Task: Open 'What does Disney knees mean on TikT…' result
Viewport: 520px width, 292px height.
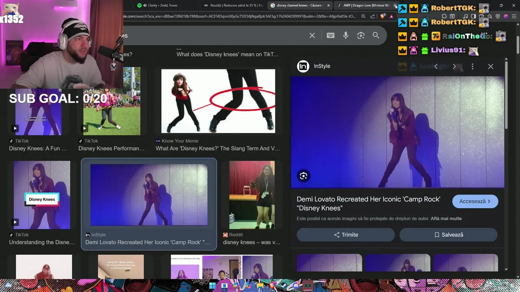Action: [x=227, y=54]
